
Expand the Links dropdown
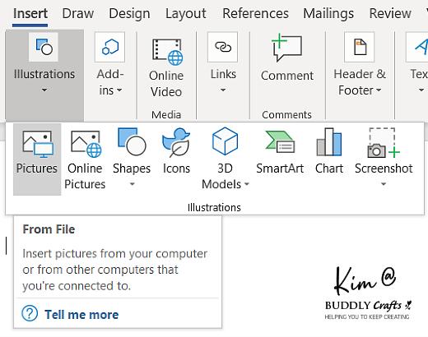[x=223, y=63]
